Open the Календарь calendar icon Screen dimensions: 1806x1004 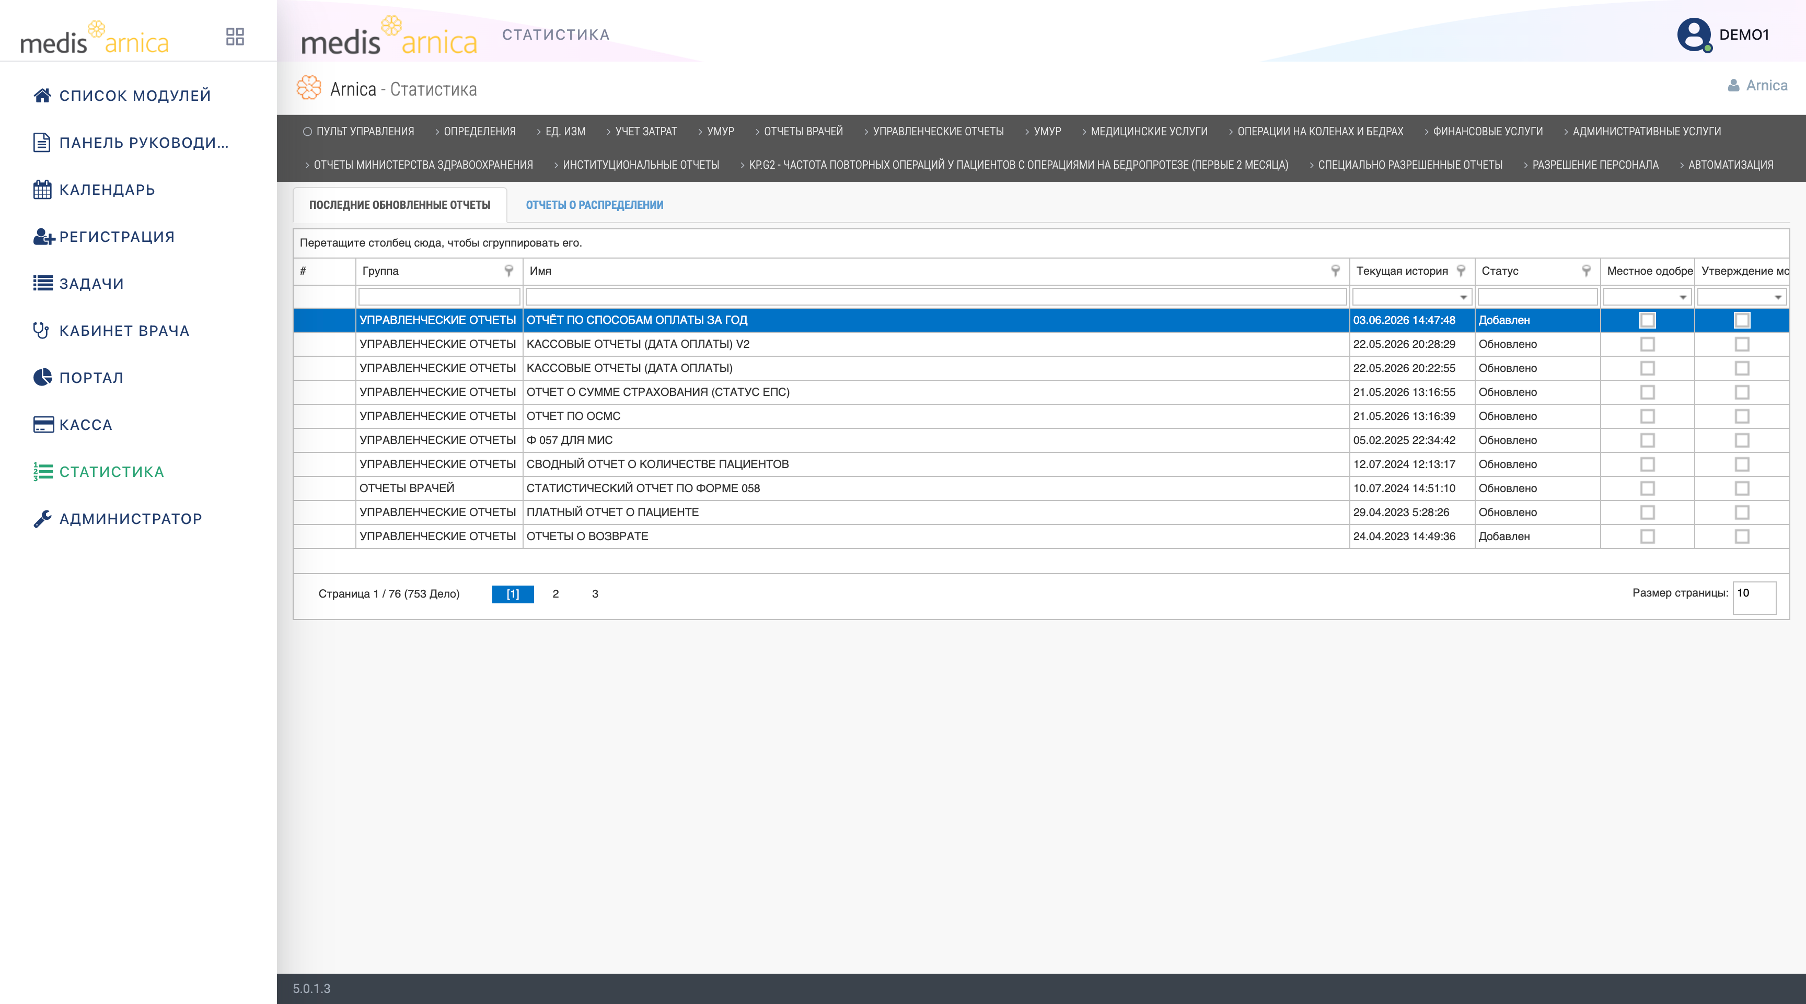(42, 189)
